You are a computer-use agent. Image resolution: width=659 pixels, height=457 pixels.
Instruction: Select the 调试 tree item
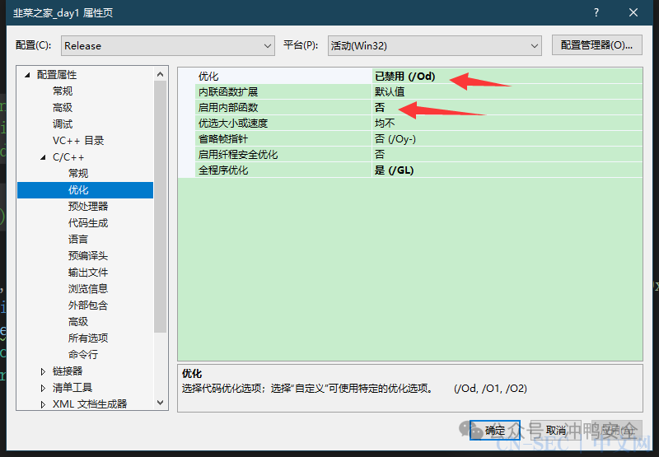[x=63, y=124]
